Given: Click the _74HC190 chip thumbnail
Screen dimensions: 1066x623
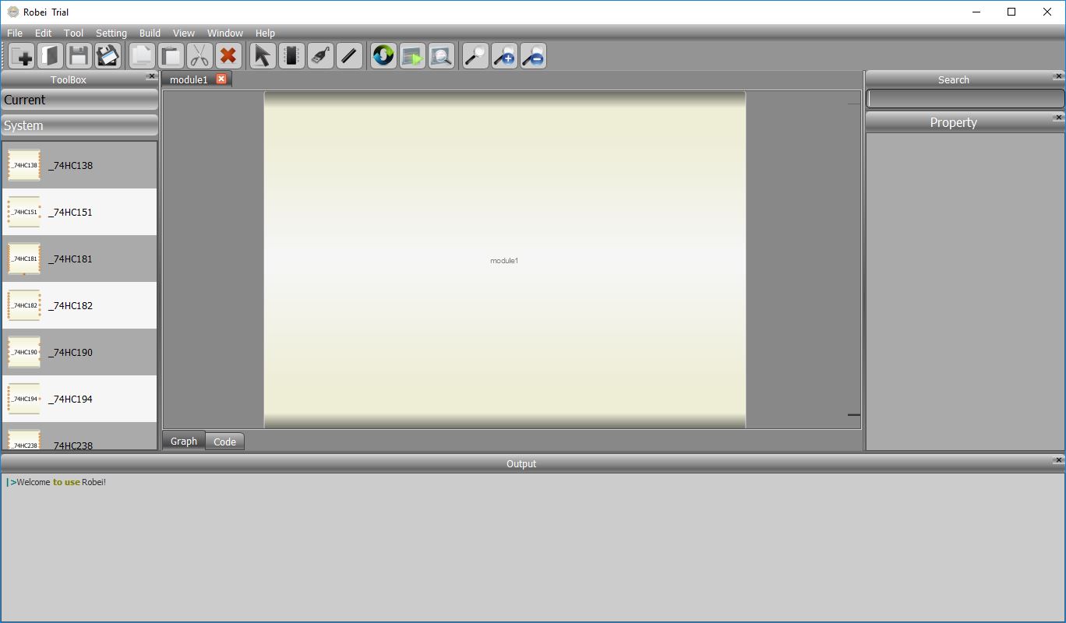Looking at the screenshot, I should 24,352.
